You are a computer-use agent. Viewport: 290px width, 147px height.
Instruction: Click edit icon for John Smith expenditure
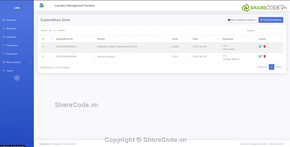(260, 46)
